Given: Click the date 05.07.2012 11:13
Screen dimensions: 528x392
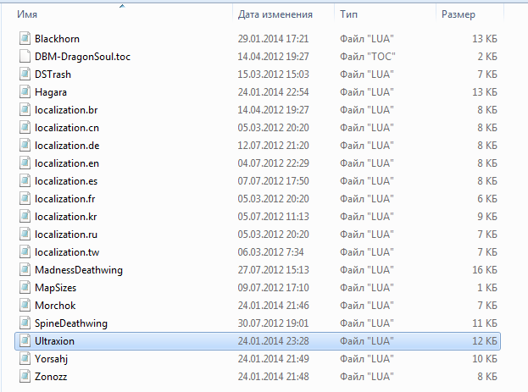Looking at the screenshot, I should (273, 217).
